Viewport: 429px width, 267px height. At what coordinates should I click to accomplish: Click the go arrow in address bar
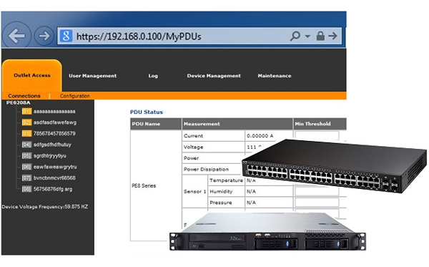click(333, 36)
